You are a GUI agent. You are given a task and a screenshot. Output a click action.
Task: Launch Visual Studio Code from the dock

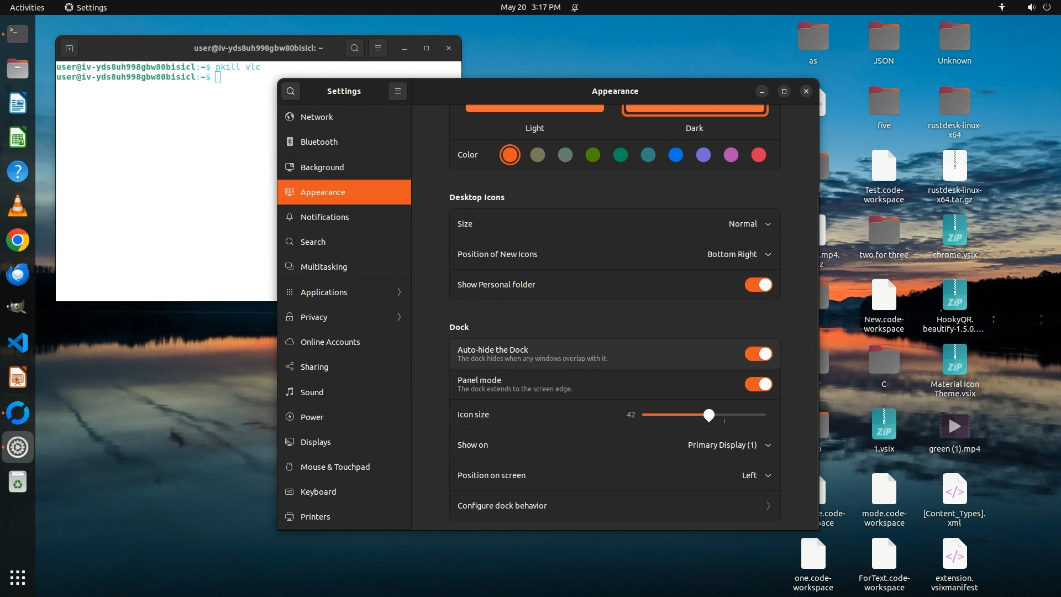tap(18, 343)
